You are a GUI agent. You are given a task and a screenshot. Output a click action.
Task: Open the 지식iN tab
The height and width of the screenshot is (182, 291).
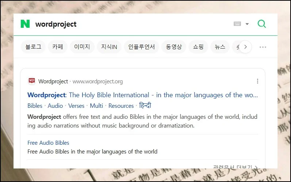click(x=109, y=47)
